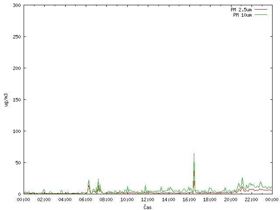Click the 14:00 time label
Image resolution: width=280 pixels, height=210 pixels.
coord(168,199)
